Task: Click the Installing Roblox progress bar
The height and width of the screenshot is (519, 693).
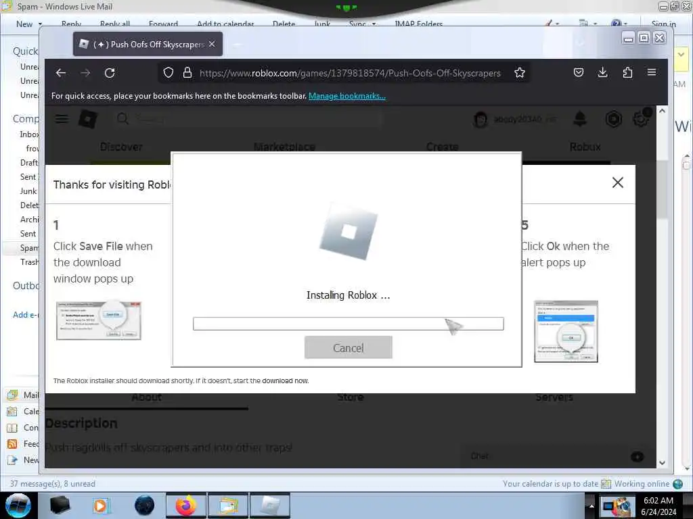Action: [349, 324]
